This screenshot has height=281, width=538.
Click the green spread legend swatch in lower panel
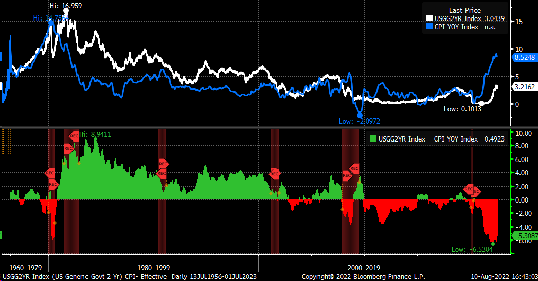click(x=373, y=139)
